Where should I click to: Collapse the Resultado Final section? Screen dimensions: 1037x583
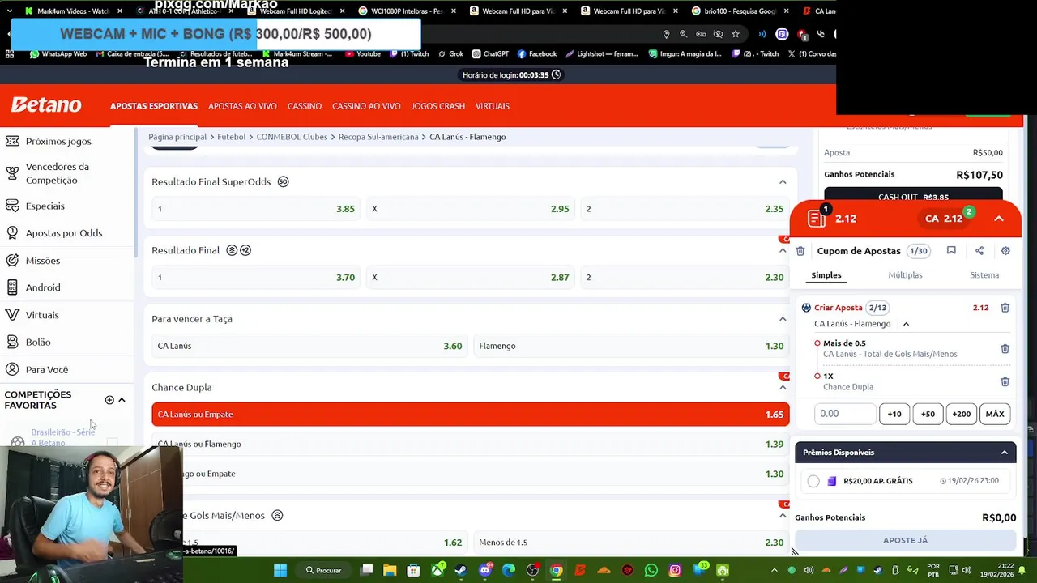tap(783, 250)
